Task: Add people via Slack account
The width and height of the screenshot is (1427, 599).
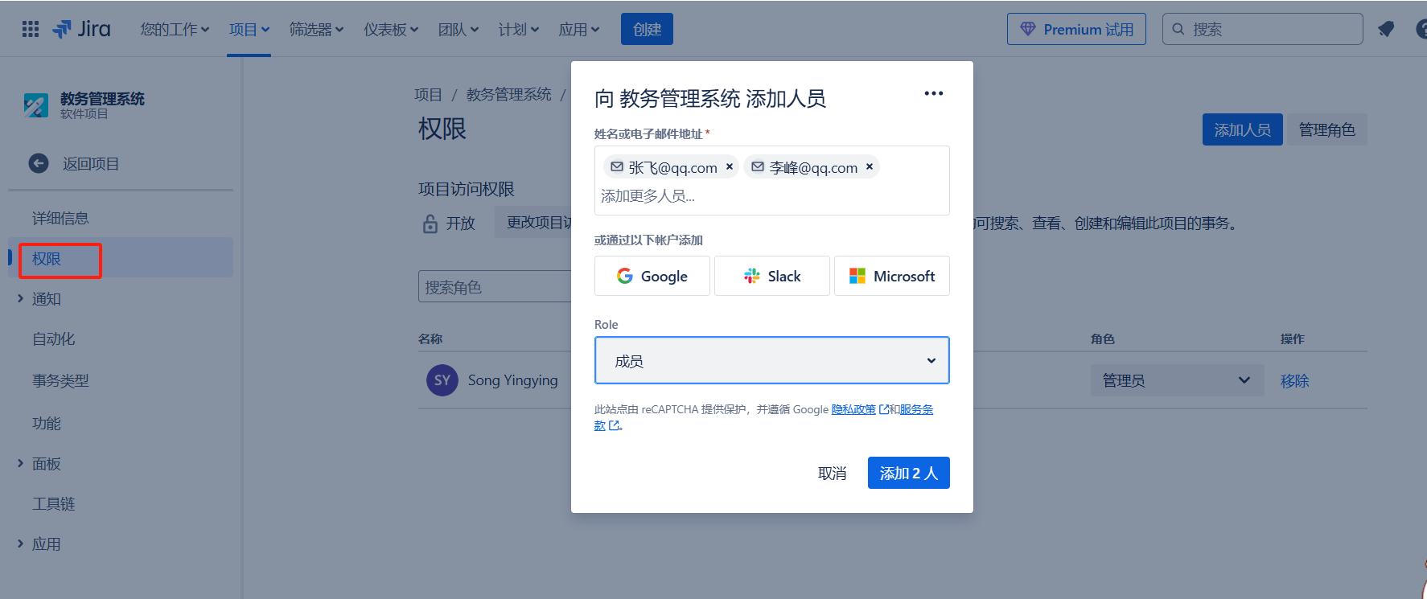Action: pyautogui.click(x=772, y=276)
